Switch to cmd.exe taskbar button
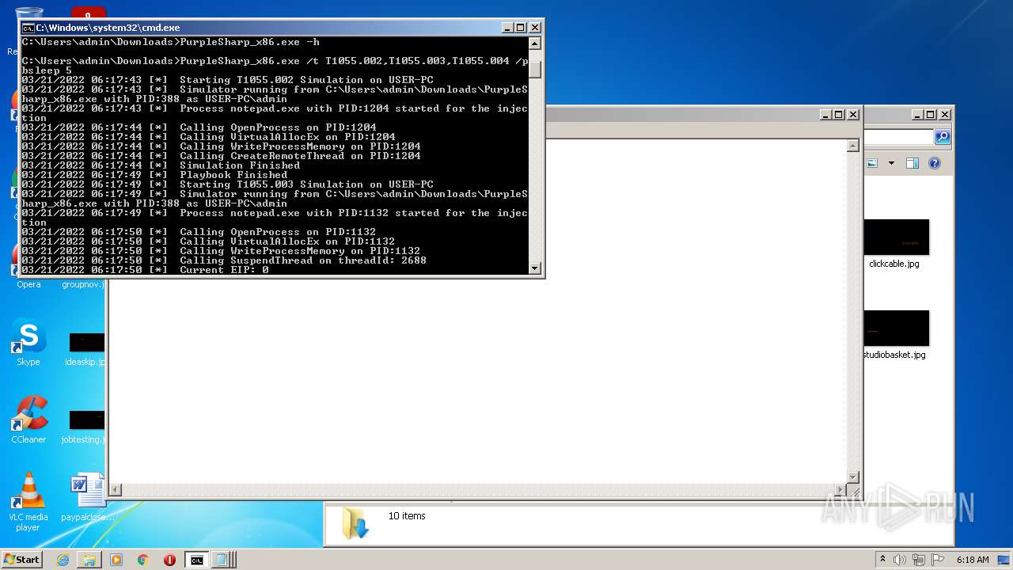The width and height of the screenshot is (1013, 570). [196, 560]
